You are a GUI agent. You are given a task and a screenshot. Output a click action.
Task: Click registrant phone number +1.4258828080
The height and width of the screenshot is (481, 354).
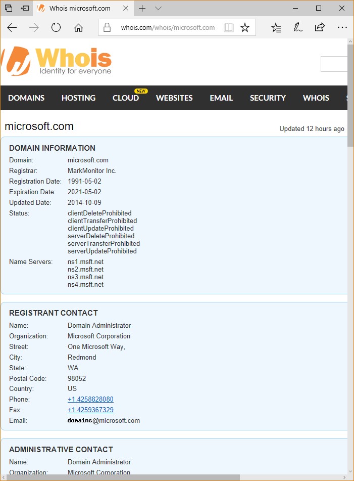pyautogui.click(x=90, y=400)
